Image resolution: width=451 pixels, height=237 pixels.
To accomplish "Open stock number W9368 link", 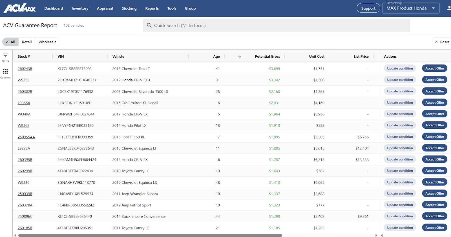I will 23,126.
